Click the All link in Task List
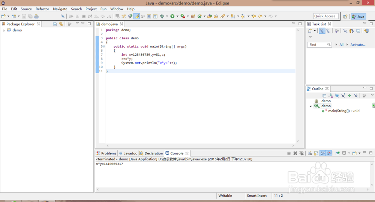The height and width of the screenshot is (202, 375). click(341, 45)
